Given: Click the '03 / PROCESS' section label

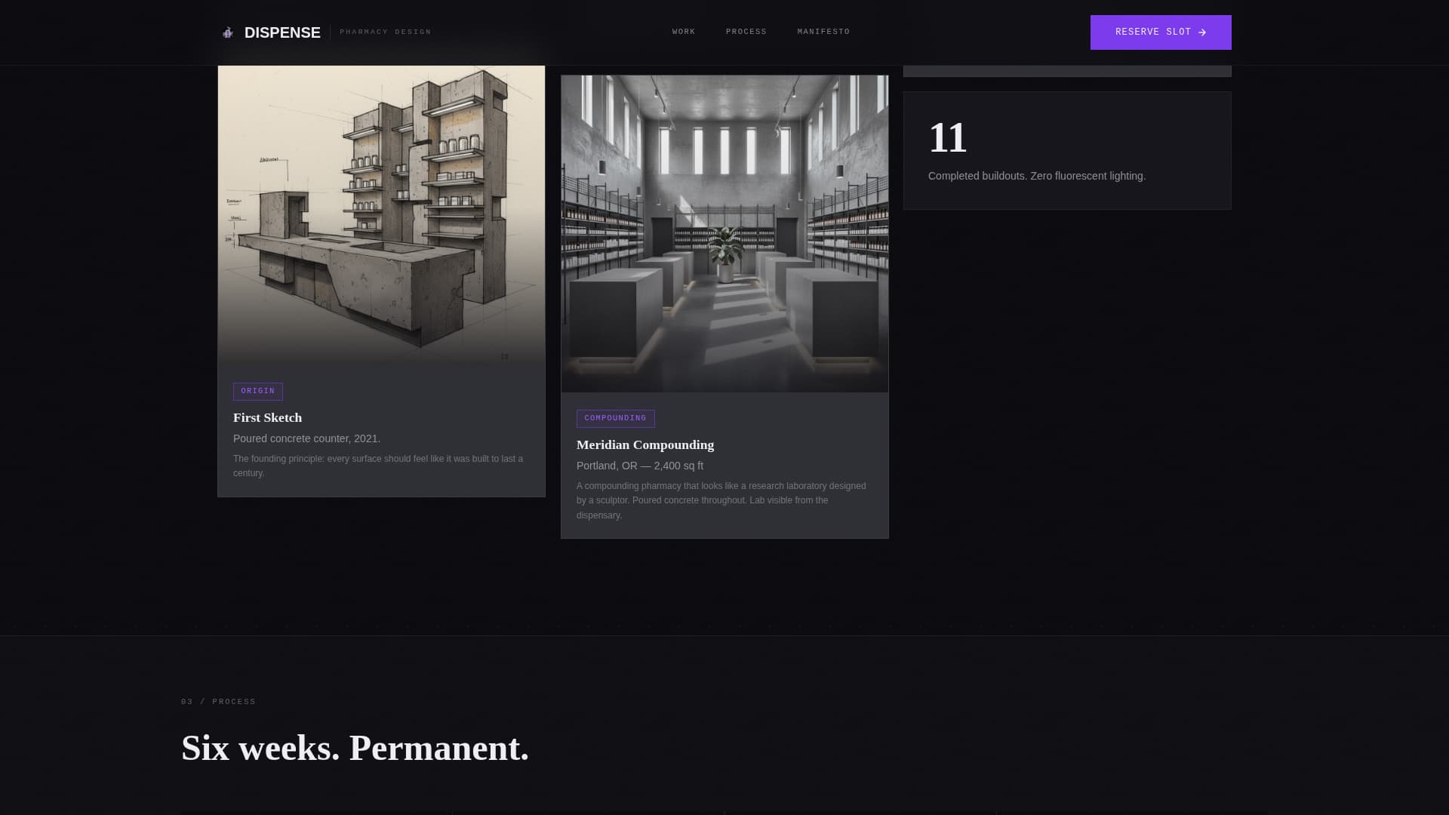Looking at the screenshot, I should [218, 702].
